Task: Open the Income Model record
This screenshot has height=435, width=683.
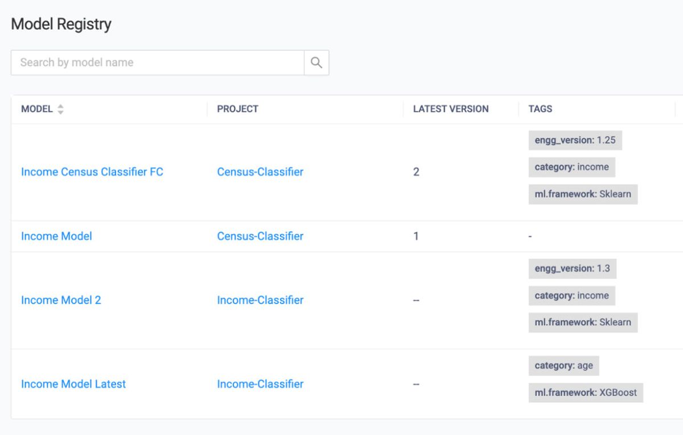Action: pyautogui.click(x=56, y=236)
